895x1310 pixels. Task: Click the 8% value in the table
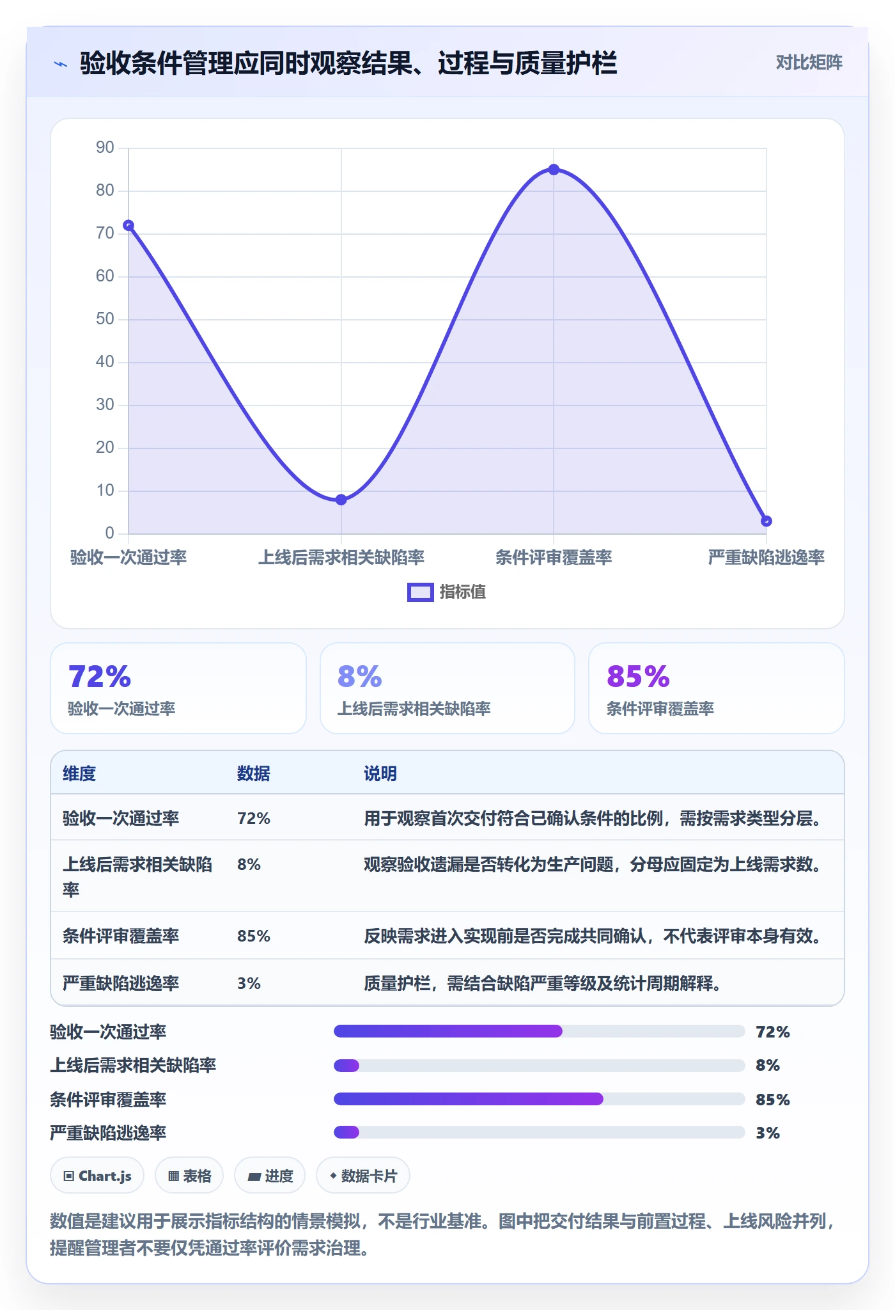(x=249, y=865)
